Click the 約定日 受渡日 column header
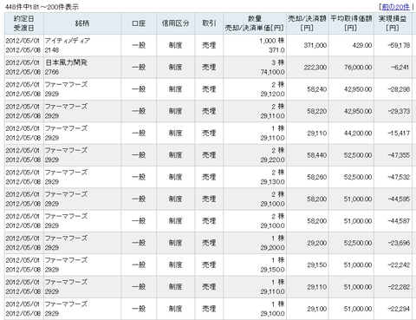Screen dimensions: 416x320 (24, 23)
